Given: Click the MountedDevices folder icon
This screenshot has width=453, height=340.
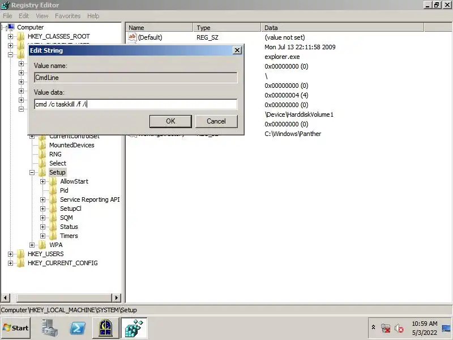Looking at the screenshot, I should [x=42, y=145].
